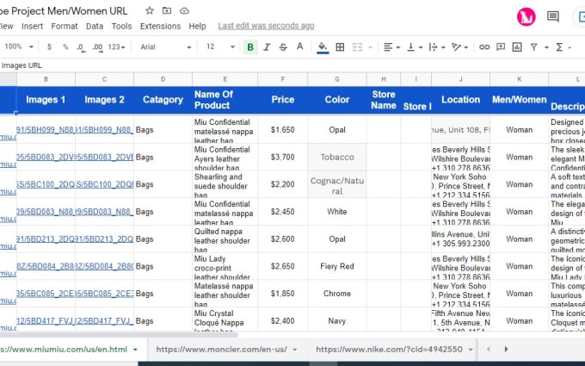
Task: Open vertical align dropdown
Action: click(x=414, y=47)
